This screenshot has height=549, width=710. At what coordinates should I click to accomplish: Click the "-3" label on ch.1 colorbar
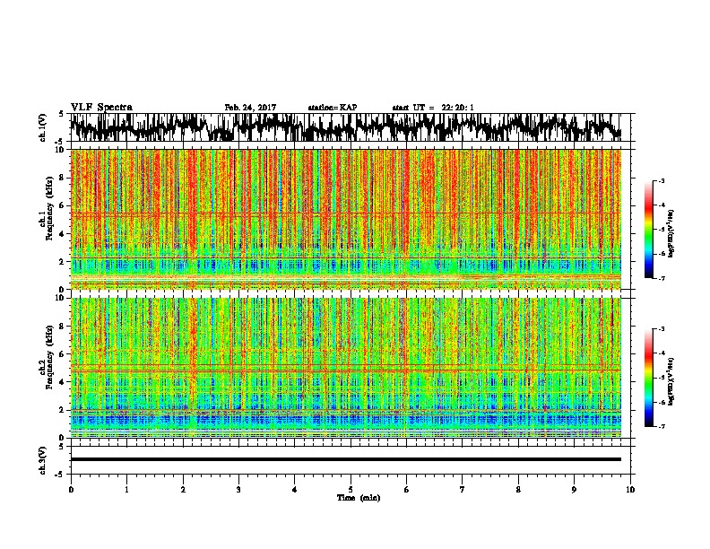coord(662,181)
